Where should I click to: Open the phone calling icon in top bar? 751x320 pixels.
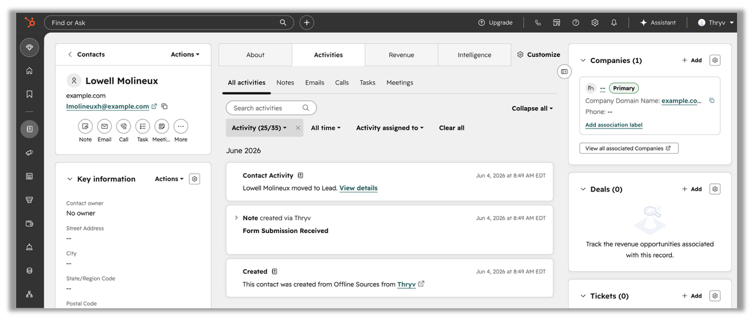point(538,23)
